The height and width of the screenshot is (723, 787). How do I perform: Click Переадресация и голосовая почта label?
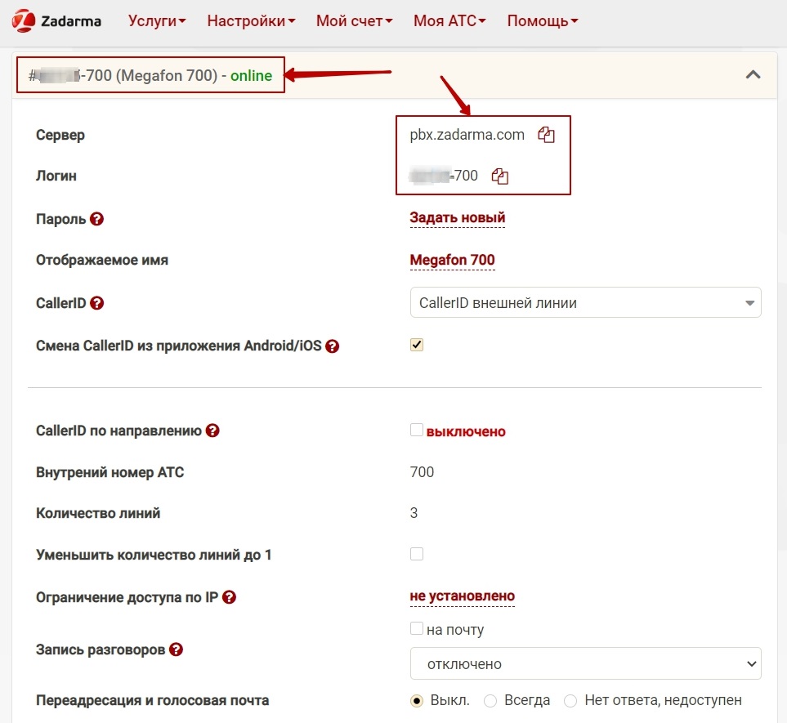pos(153,700)
